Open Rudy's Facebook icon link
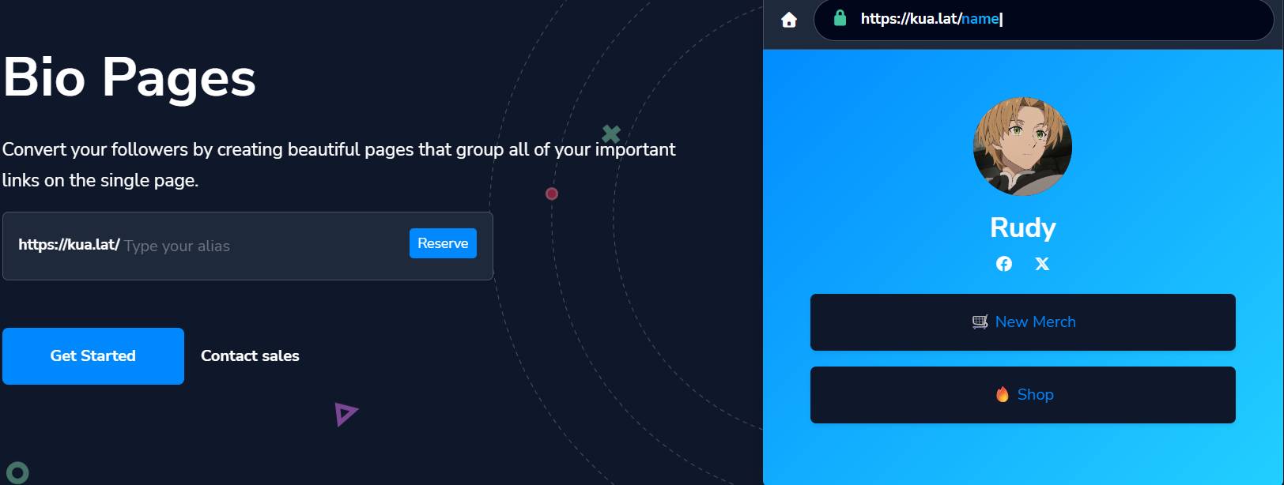The width and height of the screenshot is (1284, 485). point(1003,264)
